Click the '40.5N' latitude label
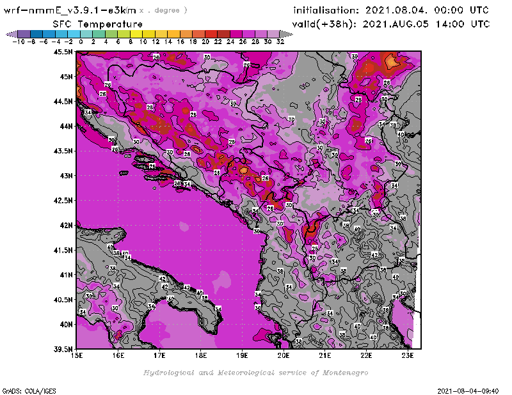This screenshot has width=512, height=395. point(63,300)
